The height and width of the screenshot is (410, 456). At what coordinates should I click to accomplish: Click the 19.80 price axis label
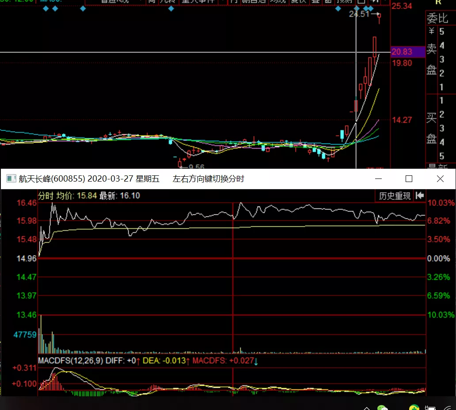402,63
